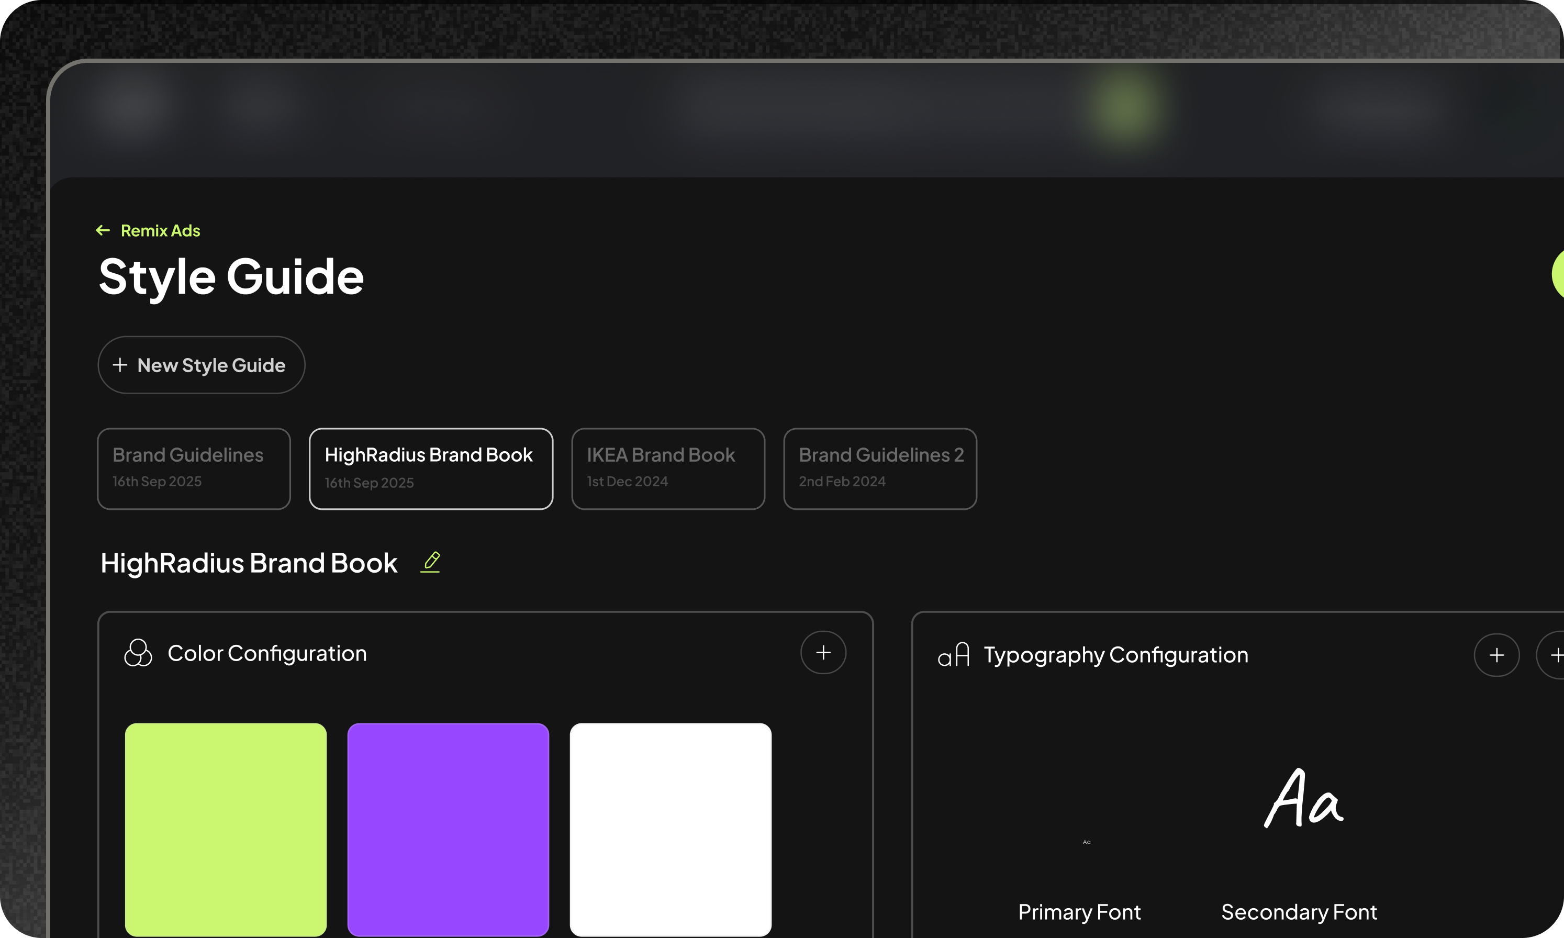Add a color using the Color Configuration plus
1564x938 pixels.
pyautogui.click(x=823, y=652)
